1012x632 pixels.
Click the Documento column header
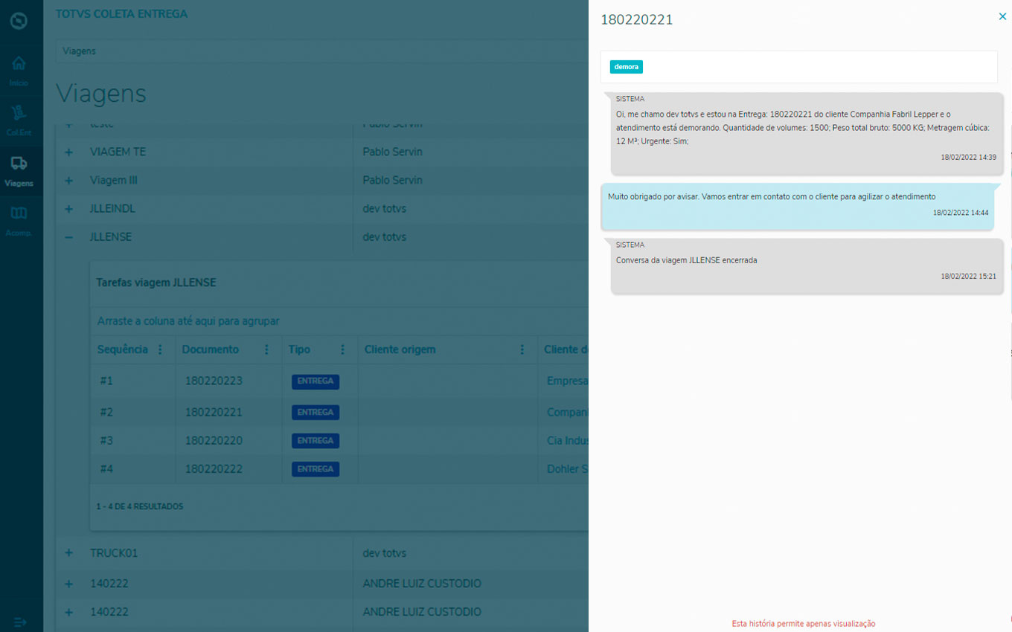211,349
